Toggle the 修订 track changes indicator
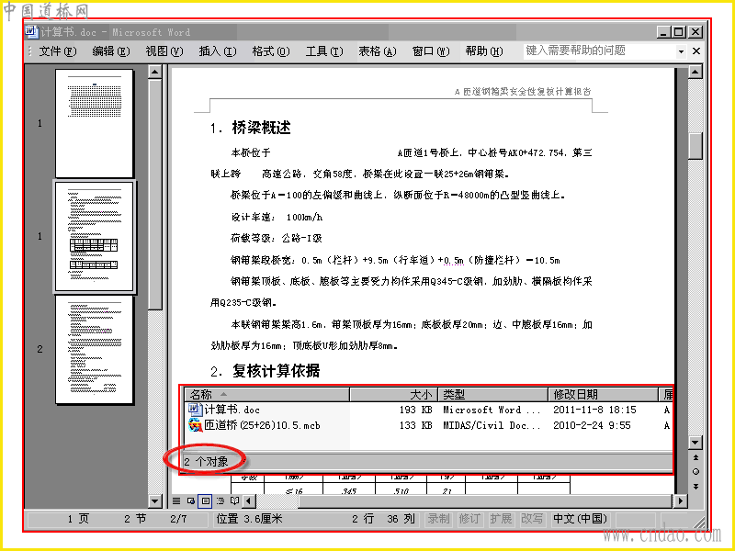 click(469, 519)
